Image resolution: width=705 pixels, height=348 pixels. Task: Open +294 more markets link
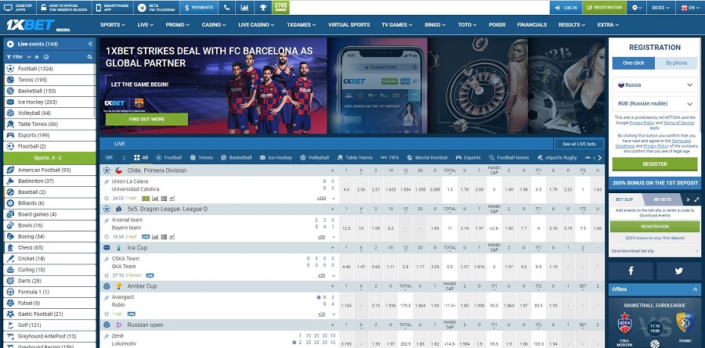coord(321,198)
